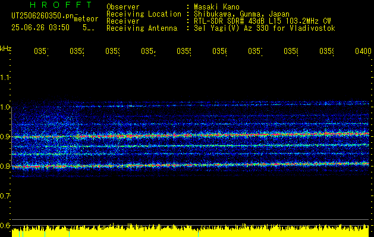The image size is (374, 237).
Task: Click the kHz axis unit label
Action: point(5,49)
